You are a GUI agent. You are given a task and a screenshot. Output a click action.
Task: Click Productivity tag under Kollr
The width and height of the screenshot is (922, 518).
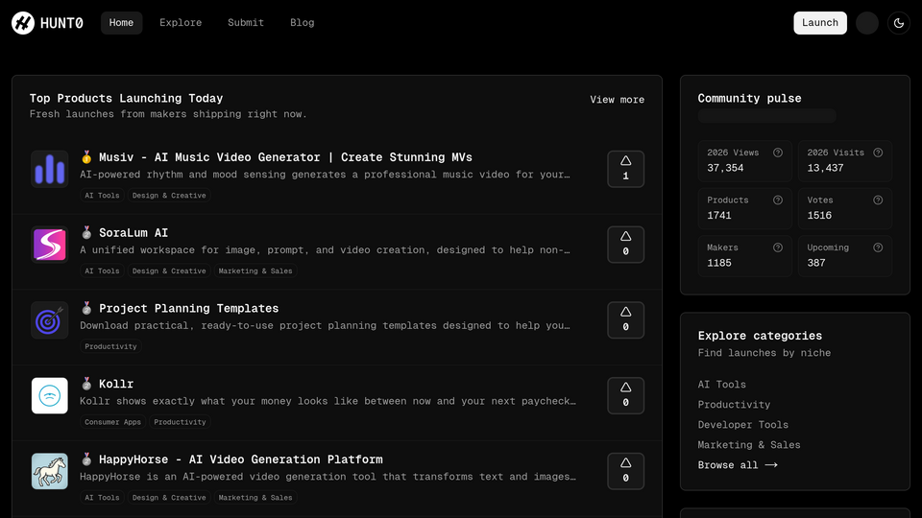(180, 422)
